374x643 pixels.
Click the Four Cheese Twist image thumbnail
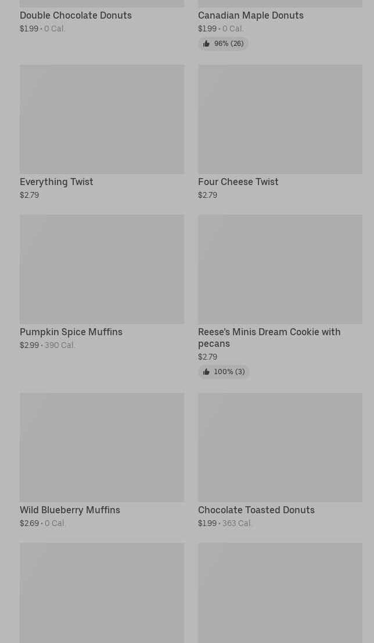pyautogui.click(x=280, y=119)
